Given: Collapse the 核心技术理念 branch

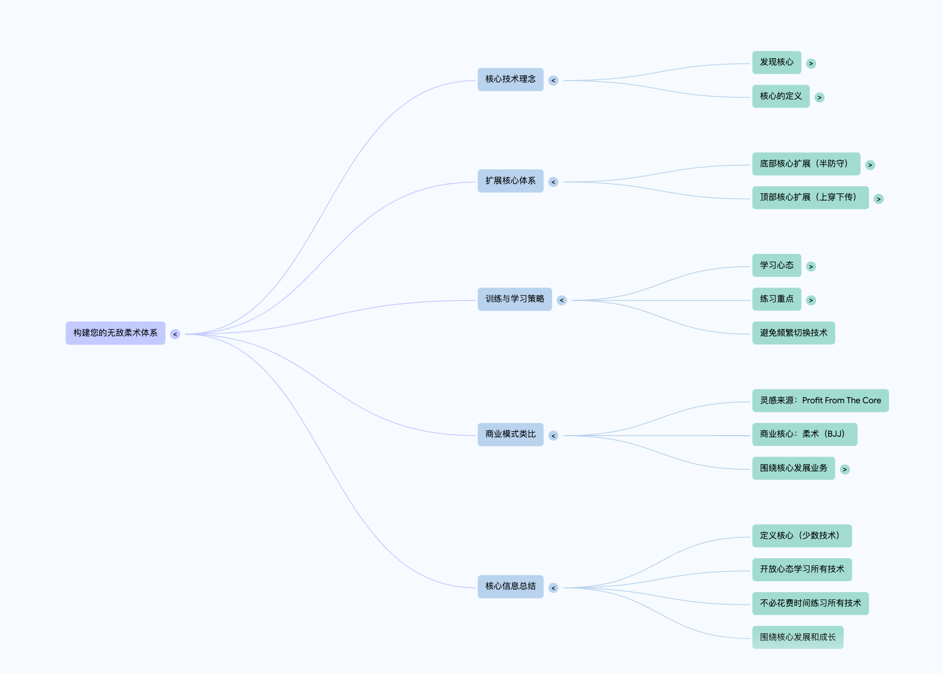Looking at the screenshot, I should point(553,81).
